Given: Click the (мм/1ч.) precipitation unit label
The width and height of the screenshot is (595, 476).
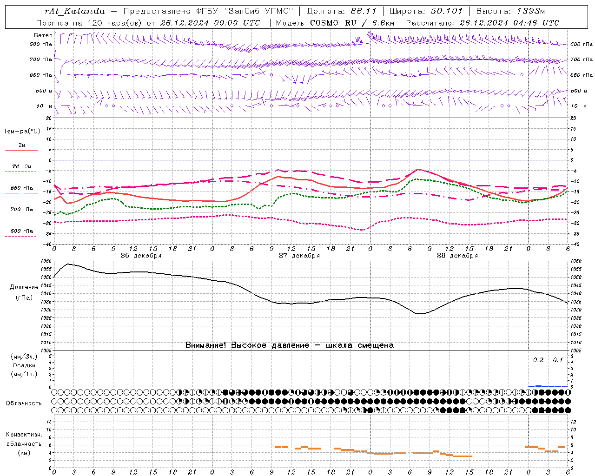Looking at the screenshot, I should tap(24, 374).
